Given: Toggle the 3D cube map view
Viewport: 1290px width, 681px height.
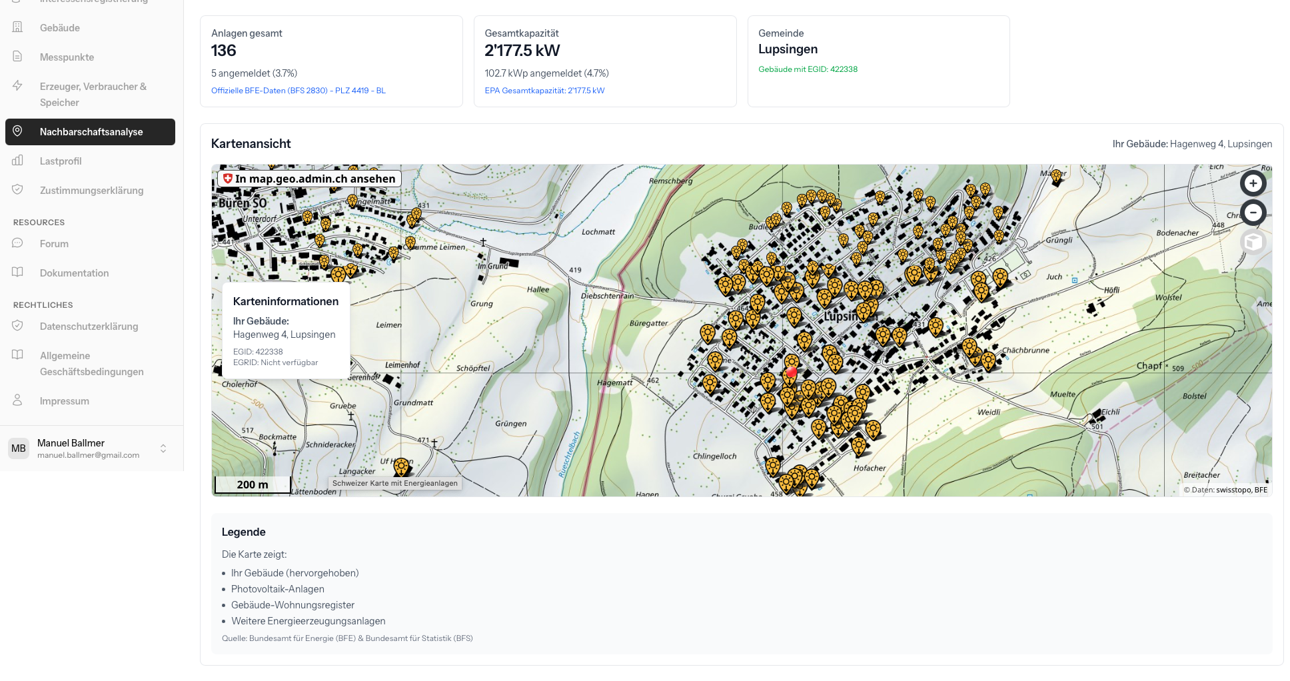Looking at the screenshot, I should click(x=1253, y=242).
